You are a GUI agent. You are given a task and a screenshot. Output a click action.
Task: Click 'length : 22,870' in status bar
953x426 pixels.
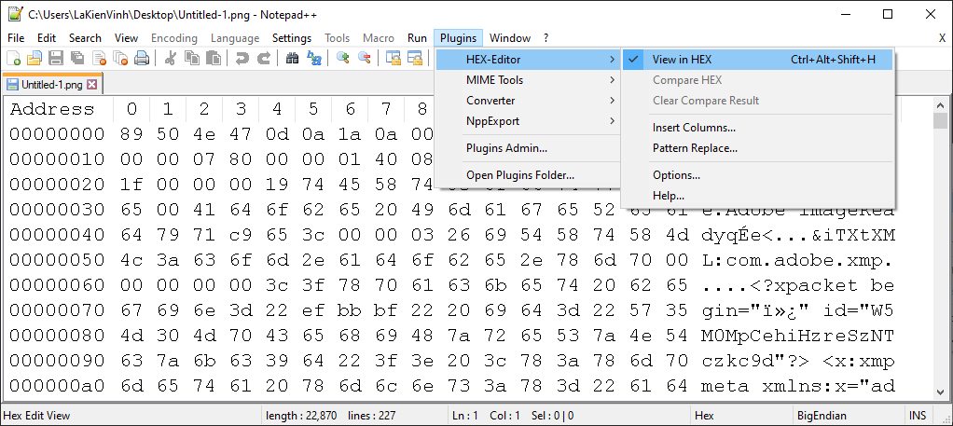[x=301, y=416]
